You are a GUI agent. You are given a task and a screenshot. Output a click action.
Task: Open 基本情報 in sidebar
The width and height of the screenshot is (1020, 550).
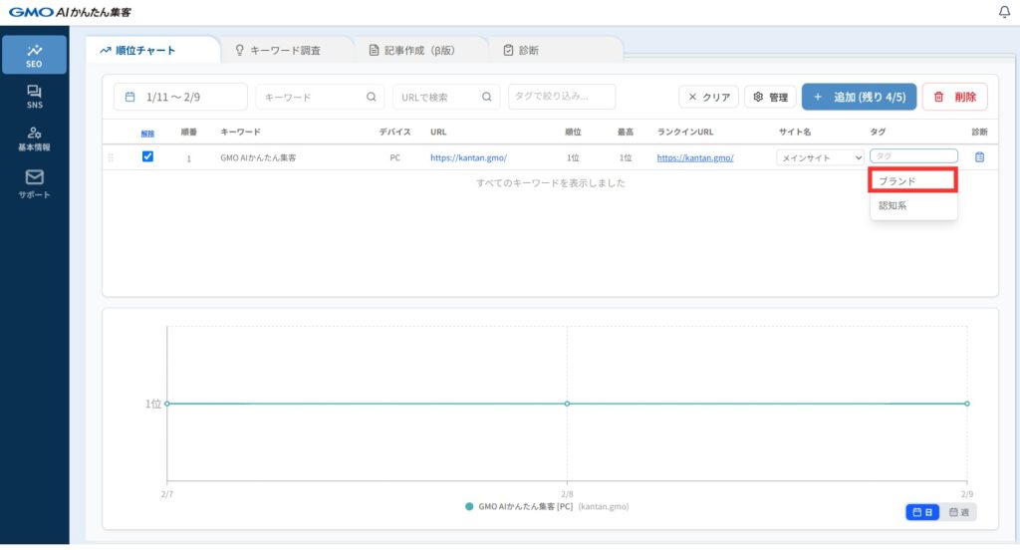[34, 138]
